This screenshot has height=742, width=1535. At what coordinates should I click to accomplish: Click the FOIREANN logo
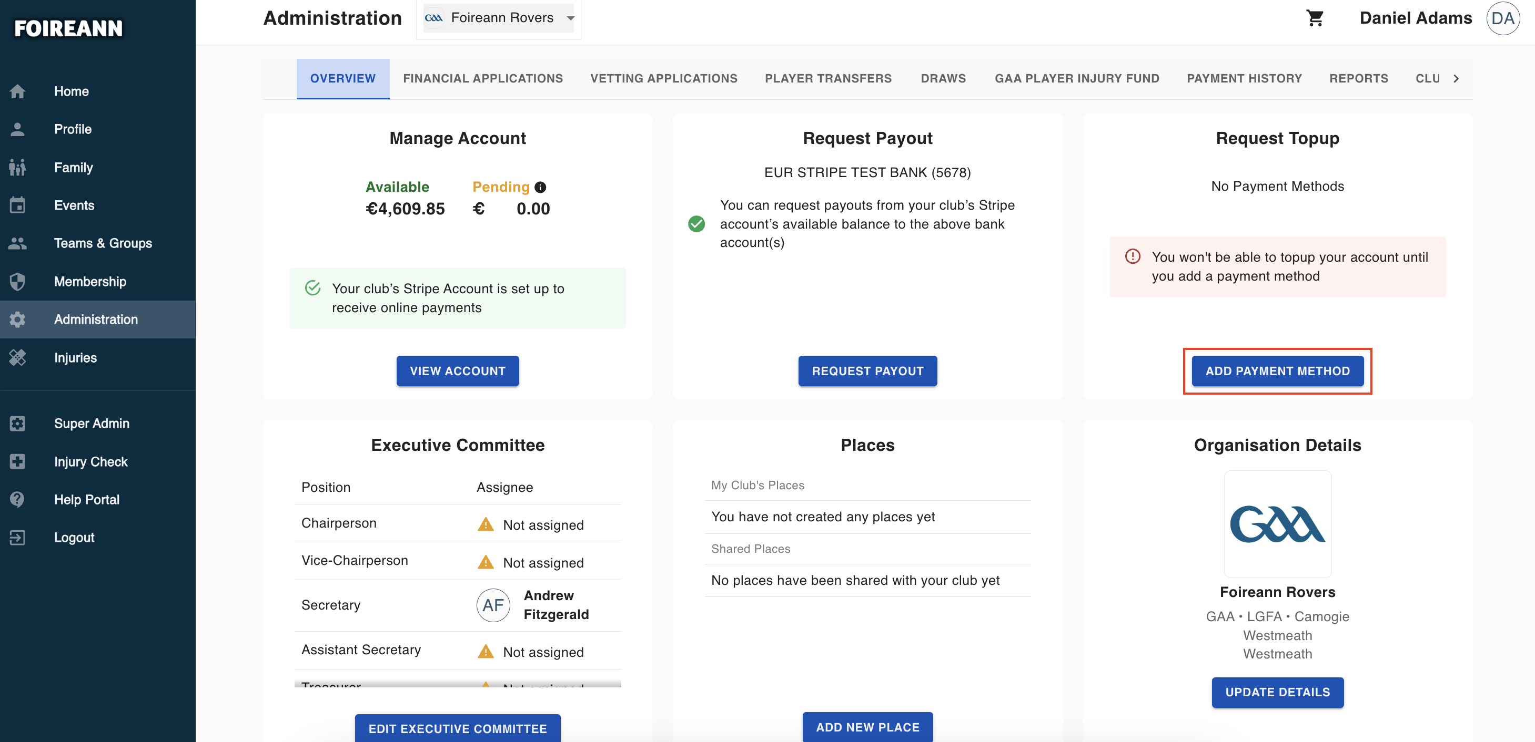click(x=68, y=28)
